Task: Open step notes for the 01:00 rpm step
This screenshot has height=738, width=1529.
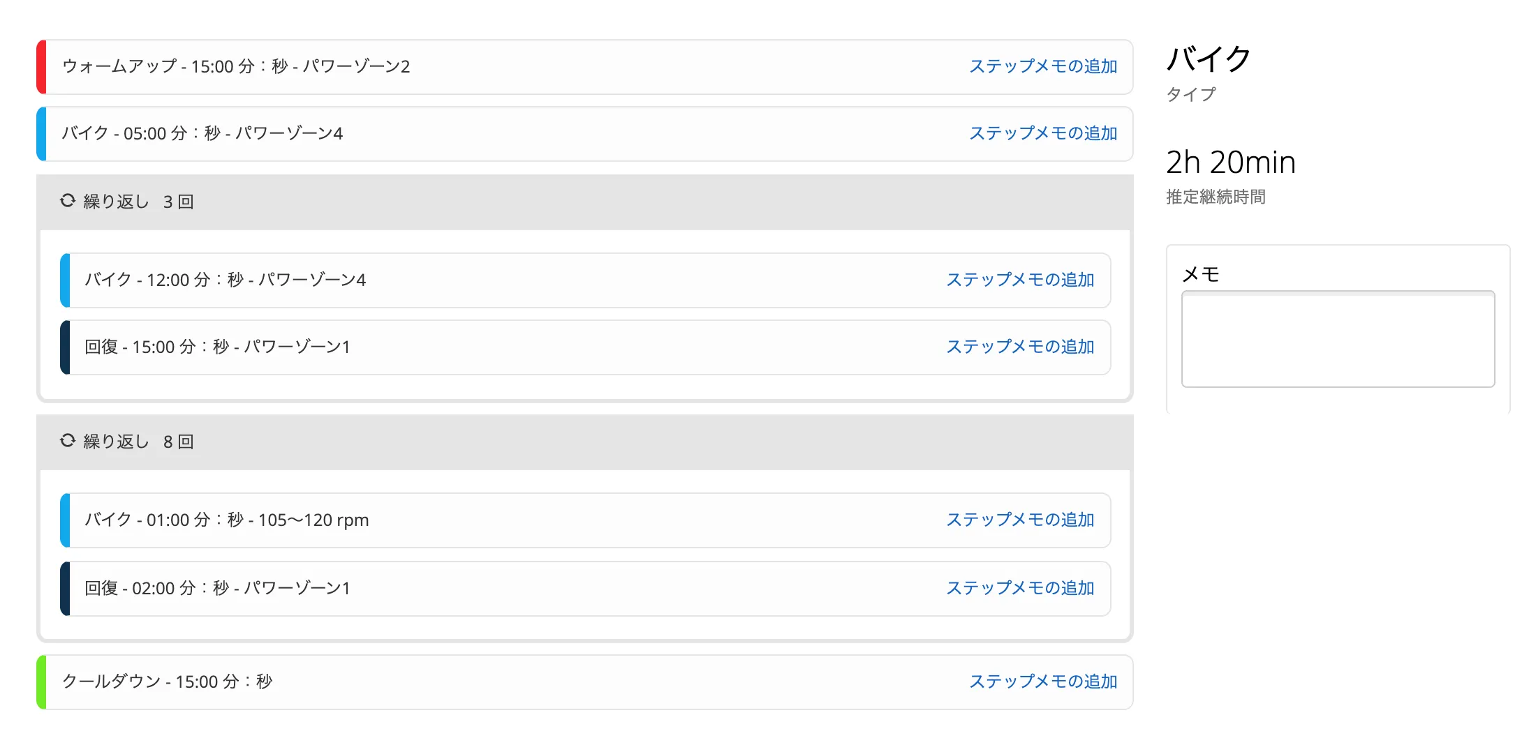Action: pyautogui.click(x=1020, y=520)
